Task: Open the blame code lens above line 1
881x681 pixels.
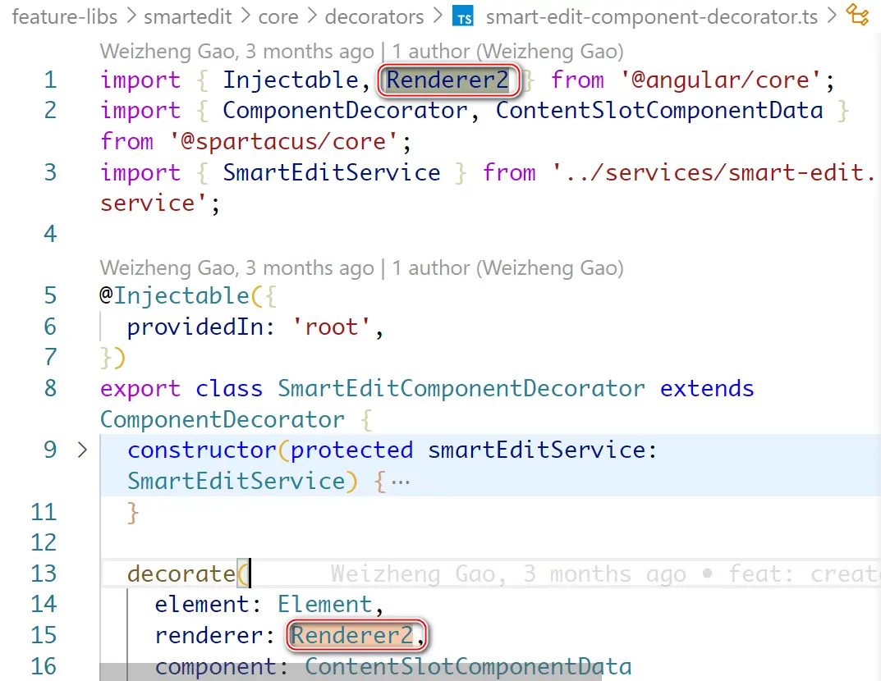Action: 361,51
